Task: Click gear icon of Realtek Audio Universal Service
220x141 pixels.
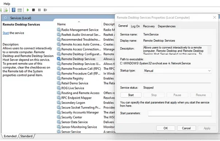Action: pos(59,35)
